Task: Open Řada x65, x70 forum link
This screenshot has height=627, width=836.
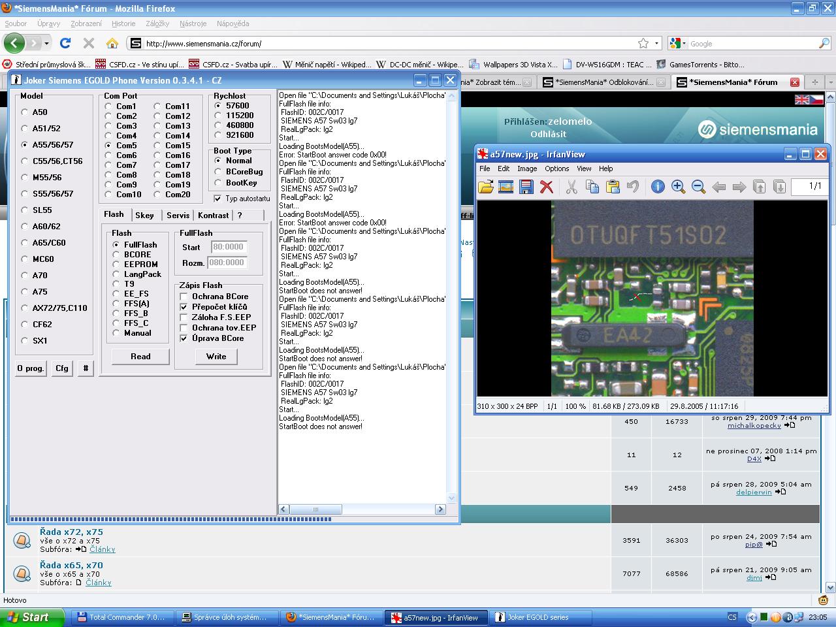Action: pyautogui.click(x=71, y=565)
